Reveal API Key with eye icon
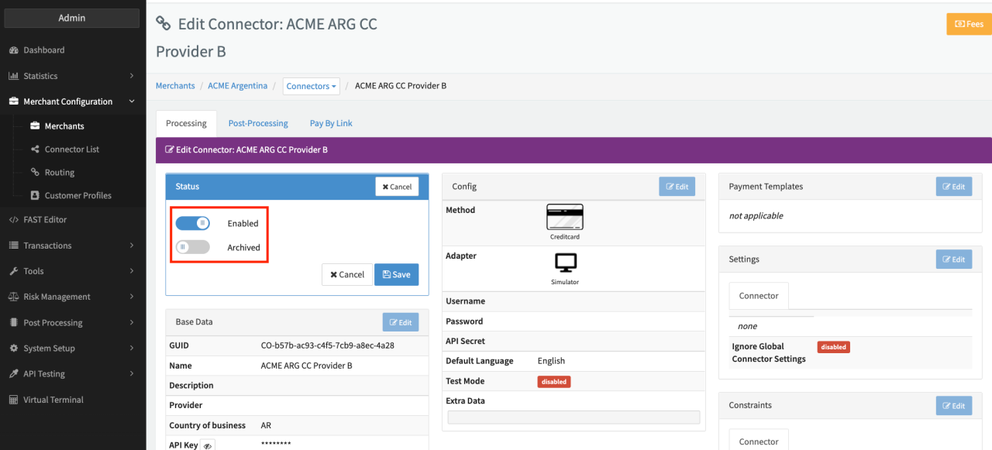This screenshot has width=992, height=450. click(208, 445)
